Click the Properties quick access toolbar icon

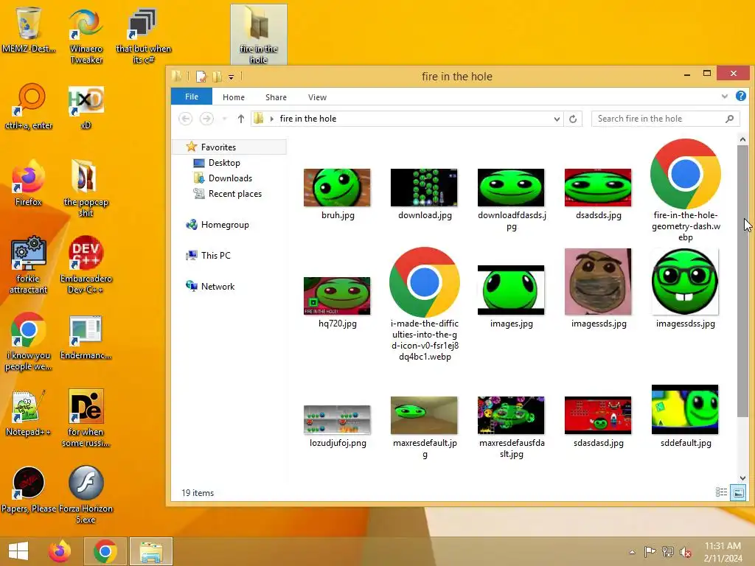201,76
